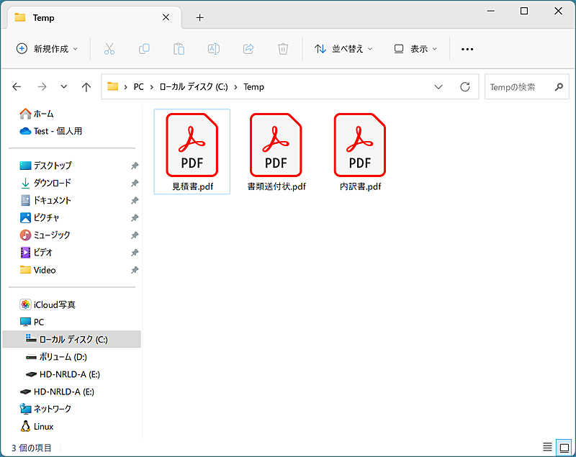Go up one folder level with the up arrow
This screenshot has width=576, height=457.
click(x=86, y=86)
